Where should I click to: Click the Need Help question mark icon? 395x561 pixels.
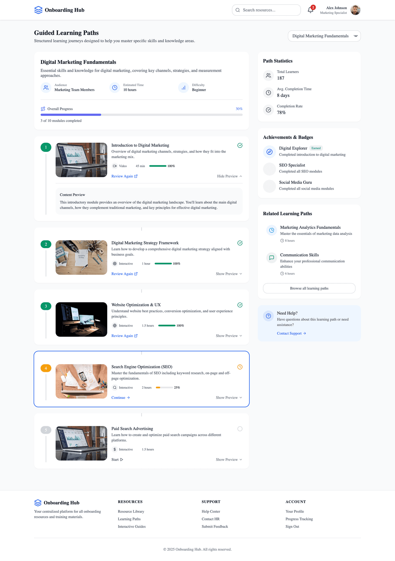268,316
